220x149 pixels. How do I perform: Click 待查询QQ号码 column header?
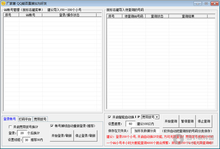click(134, 16)
